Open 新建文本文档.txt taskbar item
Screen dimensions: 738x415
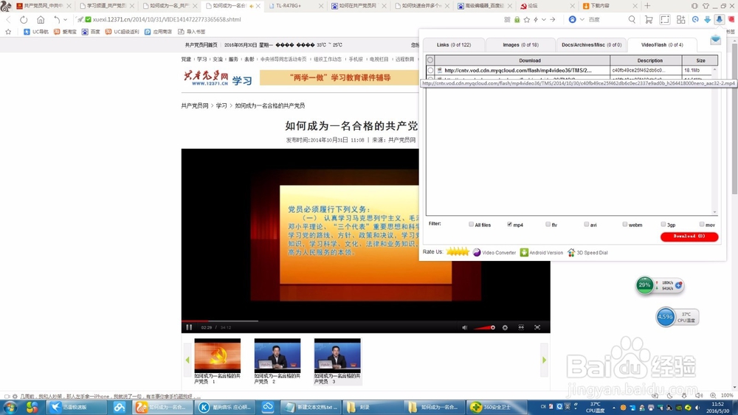tap(311, 407)
